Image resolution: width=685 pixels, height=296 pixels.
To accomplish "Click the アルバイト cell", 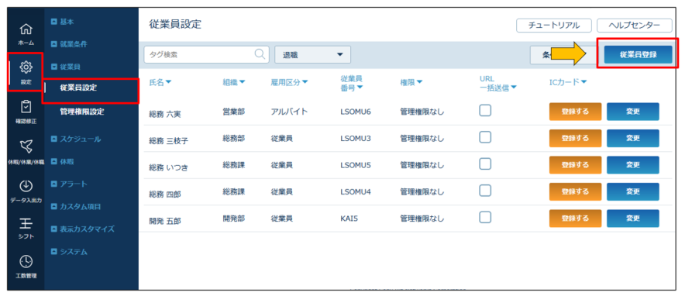I will point(289,112).
